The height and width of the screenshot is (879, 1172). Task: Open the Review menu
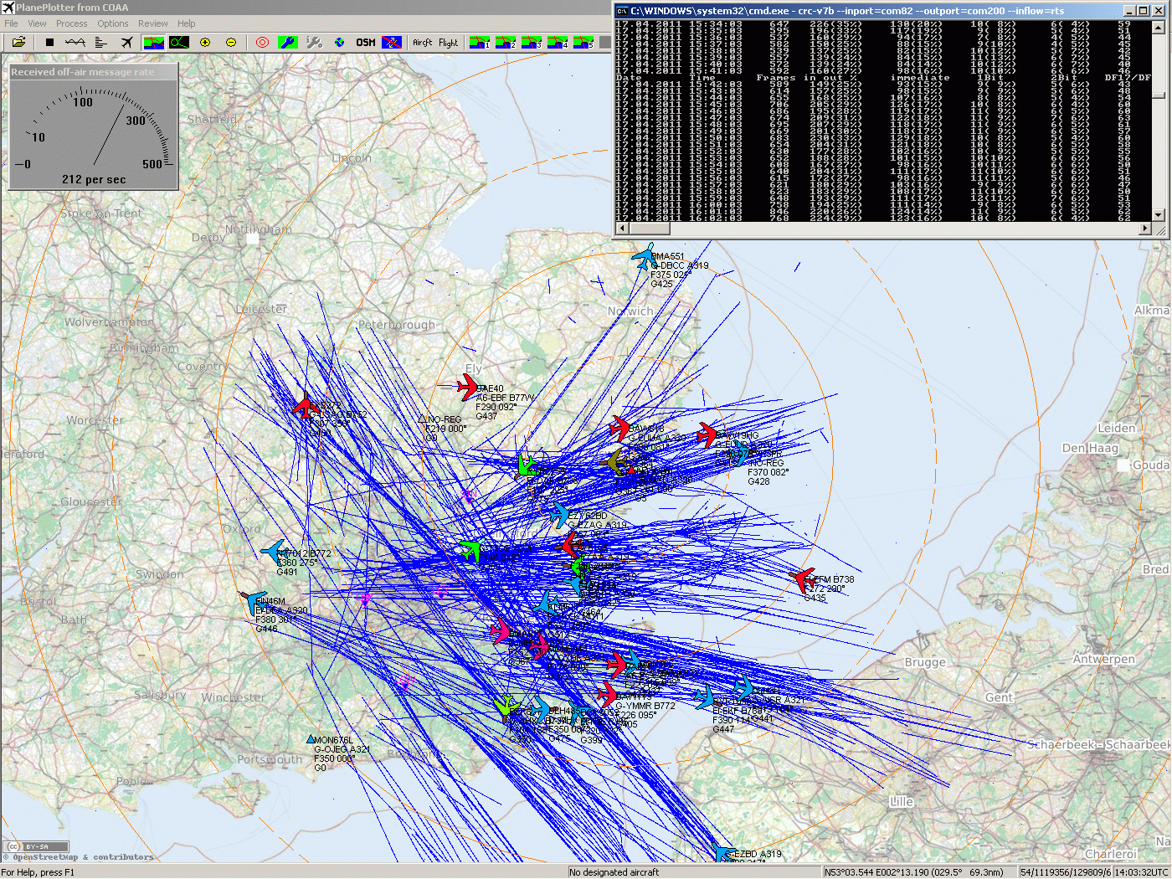[x=152, y=23]
